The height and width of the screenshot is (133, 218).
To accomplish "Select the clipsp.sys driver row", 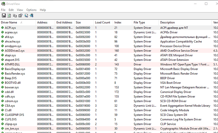I will (x=109, y=124).
